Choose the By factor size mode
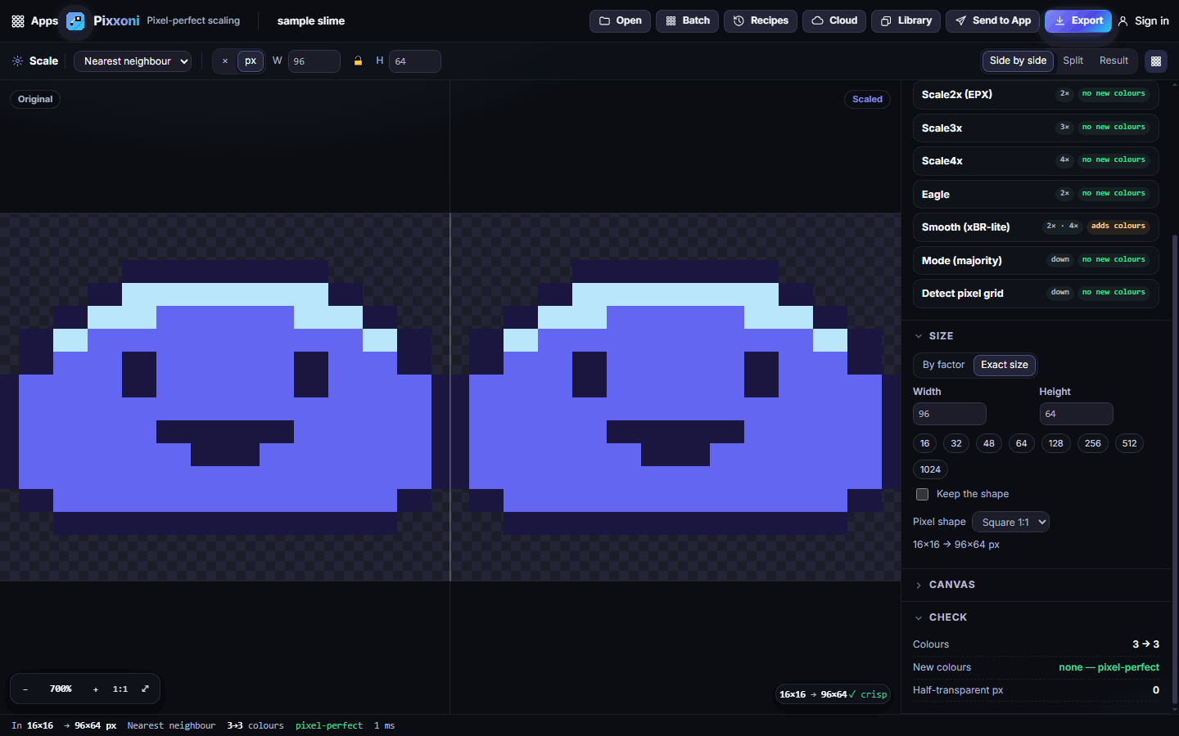 coord(943,365)
